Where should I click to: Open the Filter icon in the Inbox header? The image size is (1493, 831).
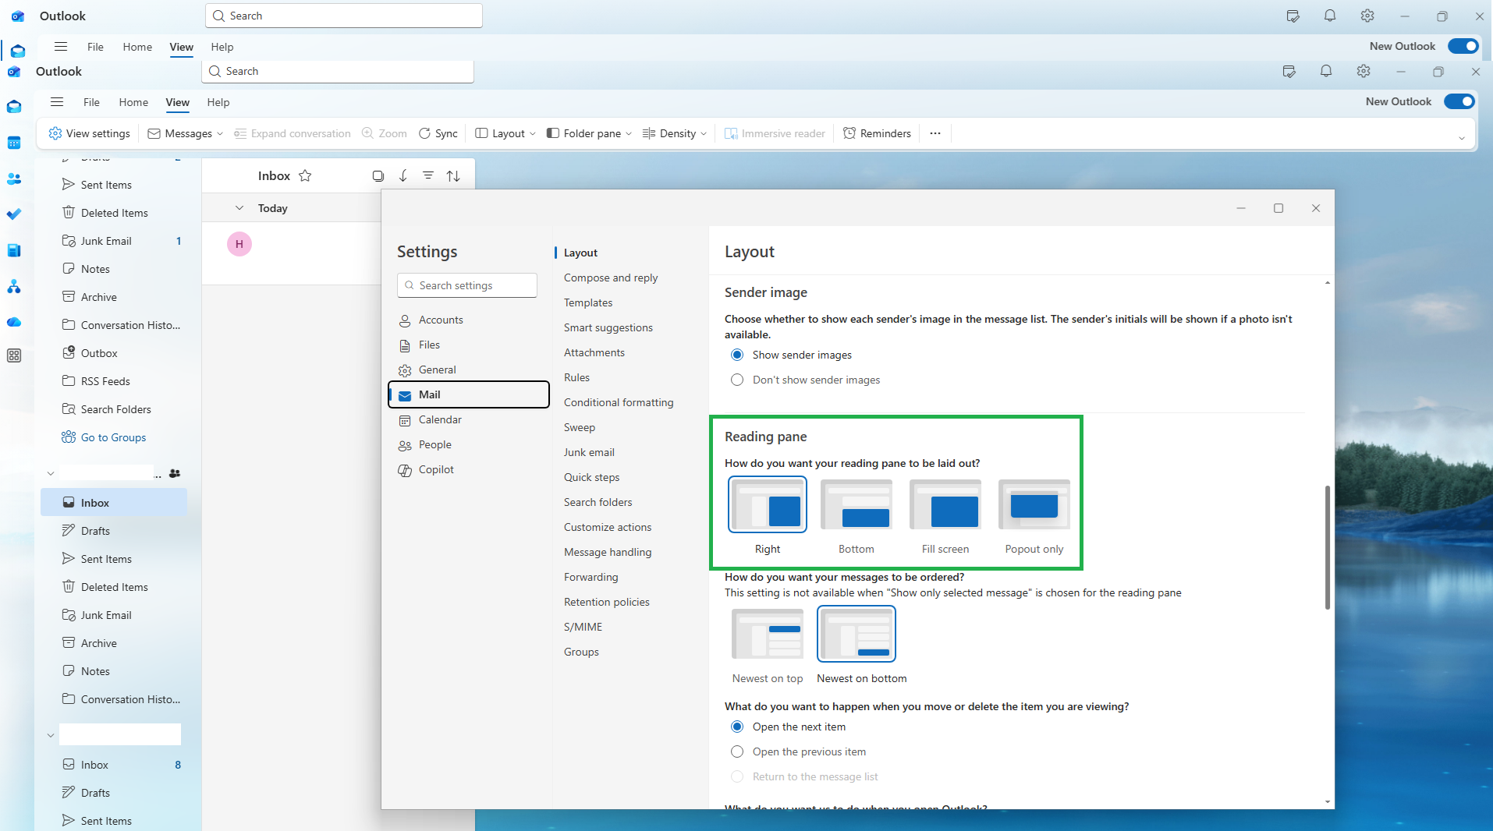coord(428,176)
